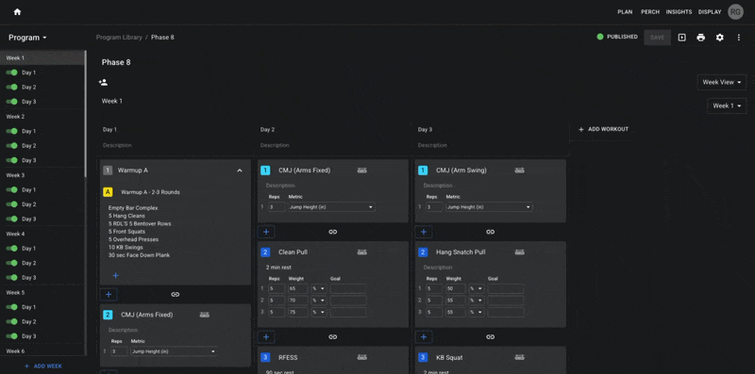Viewport: 755px width, 374px height.
Task: Open the Program dropdown
Action: pos(27,38)
